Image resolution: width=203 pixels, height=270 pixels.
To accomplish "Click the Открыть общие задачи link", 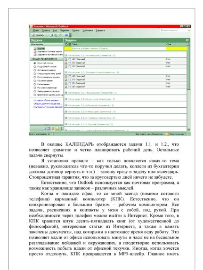I will click(x=47, y=100).
